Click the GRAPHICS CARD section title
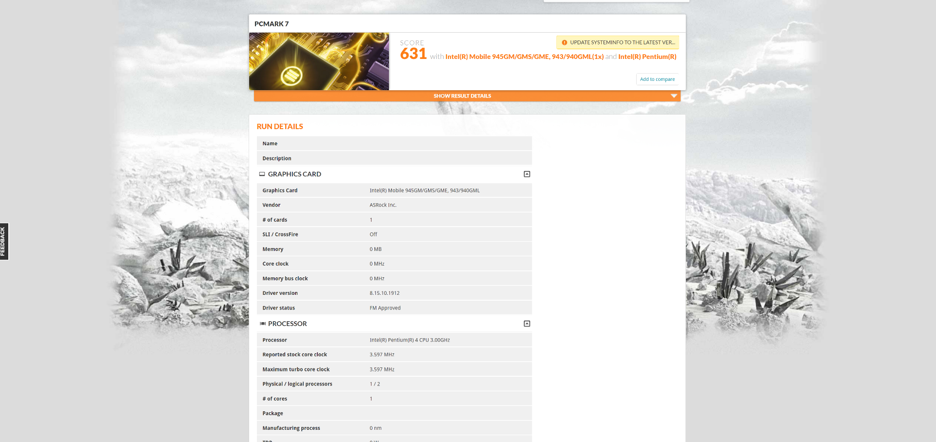The height and width of the screenshot is (442, 936). click(294, 174)
